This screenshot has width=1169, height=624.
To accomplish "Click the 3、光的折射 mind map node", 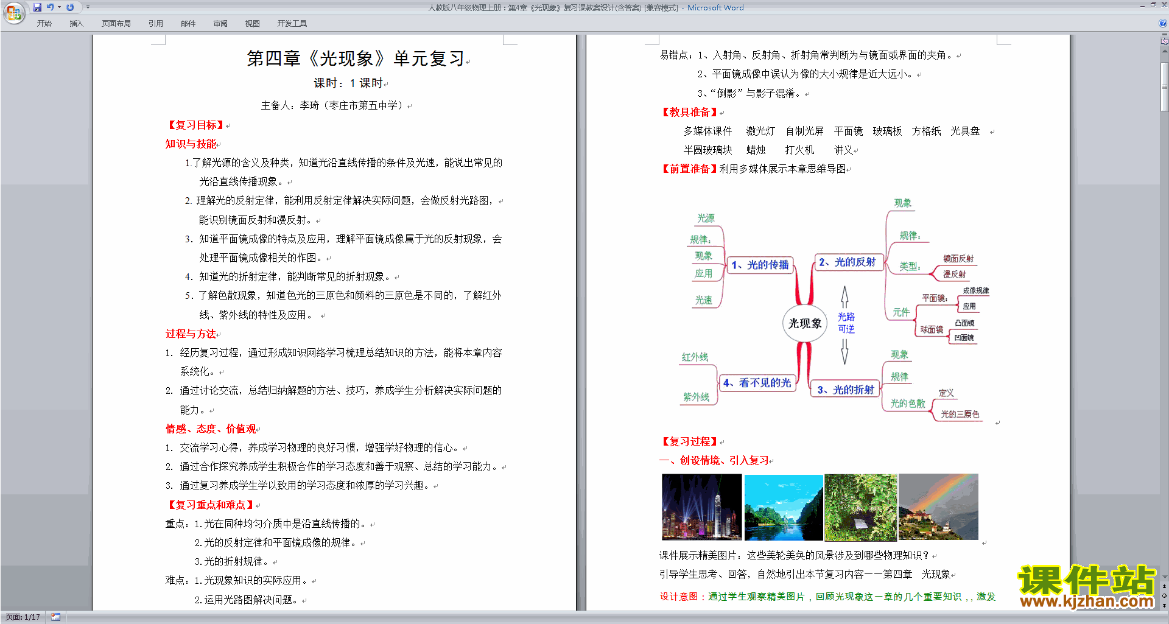I will click(845, 390).
